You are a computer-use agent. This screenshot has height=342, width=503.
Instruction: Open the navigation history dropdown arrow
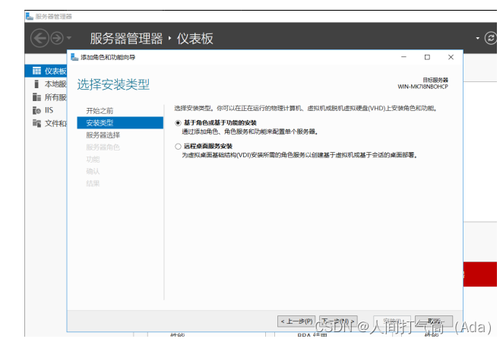(x=69, y=38)
